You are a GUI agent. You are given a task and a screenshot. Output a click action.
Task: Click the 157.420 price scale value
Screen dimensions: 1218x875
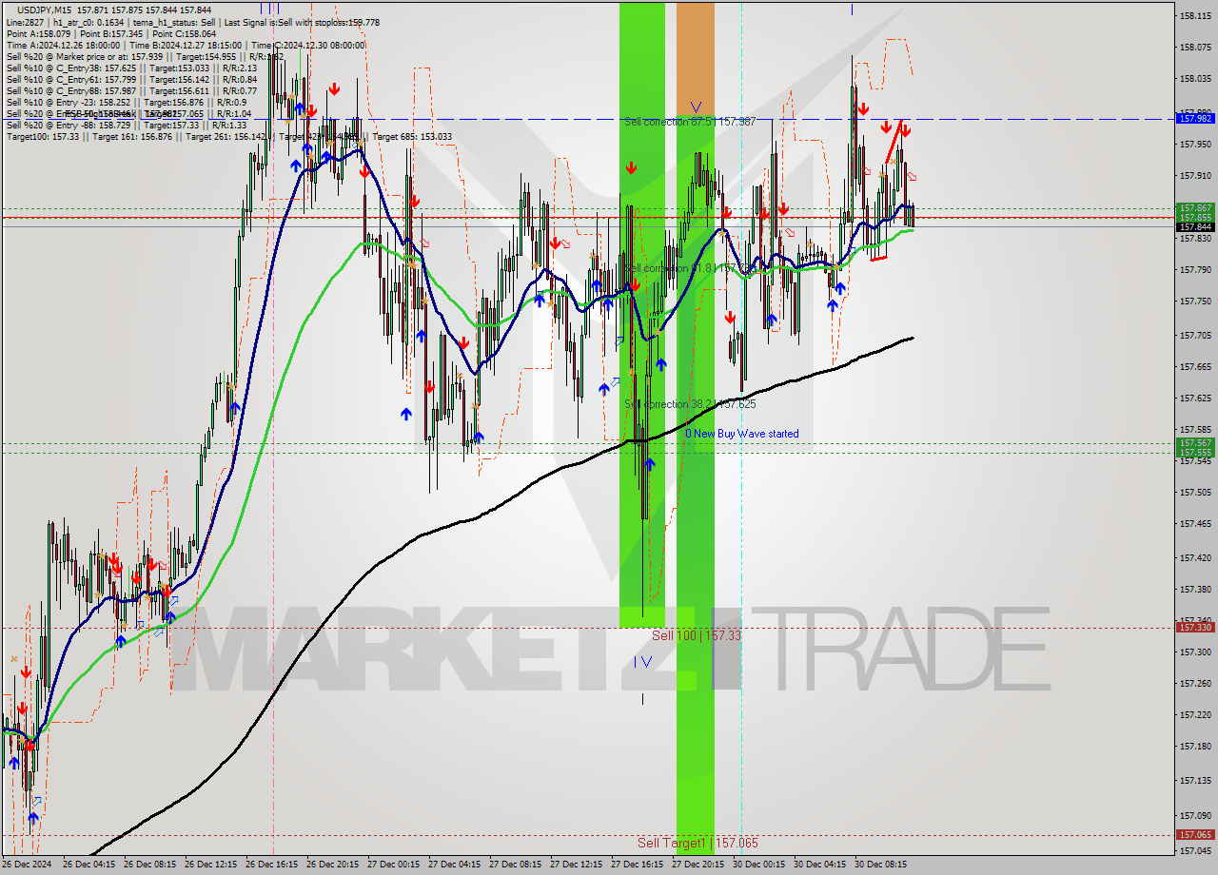1195,557
